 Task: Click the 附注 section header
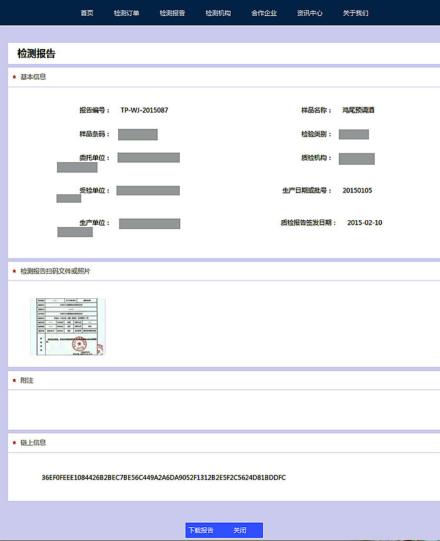click(27, 381)
